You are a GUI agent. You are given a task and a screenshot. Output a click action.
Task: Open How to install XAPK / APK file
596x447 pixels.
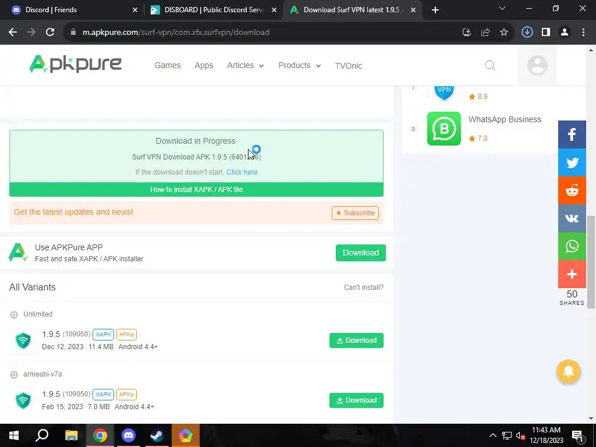tap(196, 189)
